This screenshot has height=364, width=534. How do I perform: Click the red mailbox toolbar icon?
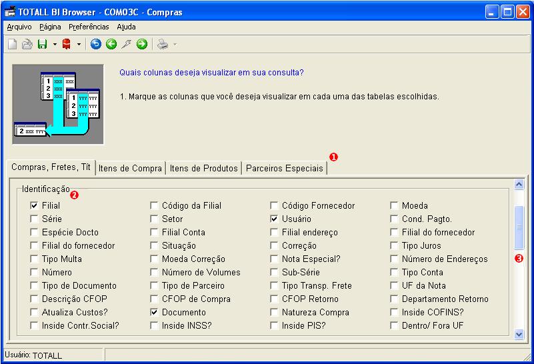coord(67,44)
